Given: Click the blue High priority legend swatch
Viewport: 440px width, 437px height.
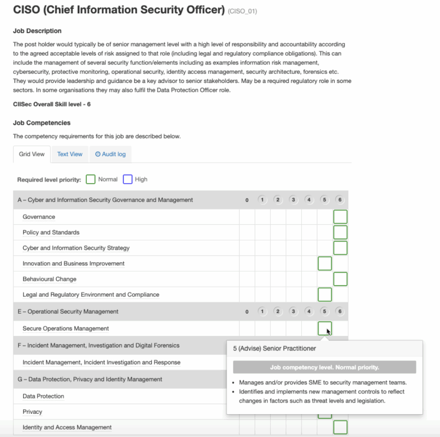Looking at the screenshot, I should coord(128,180).
